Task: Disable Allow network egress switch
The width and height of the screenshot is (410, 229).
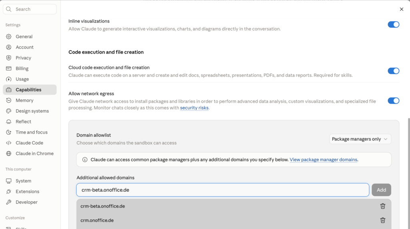Action: (393, 101)
